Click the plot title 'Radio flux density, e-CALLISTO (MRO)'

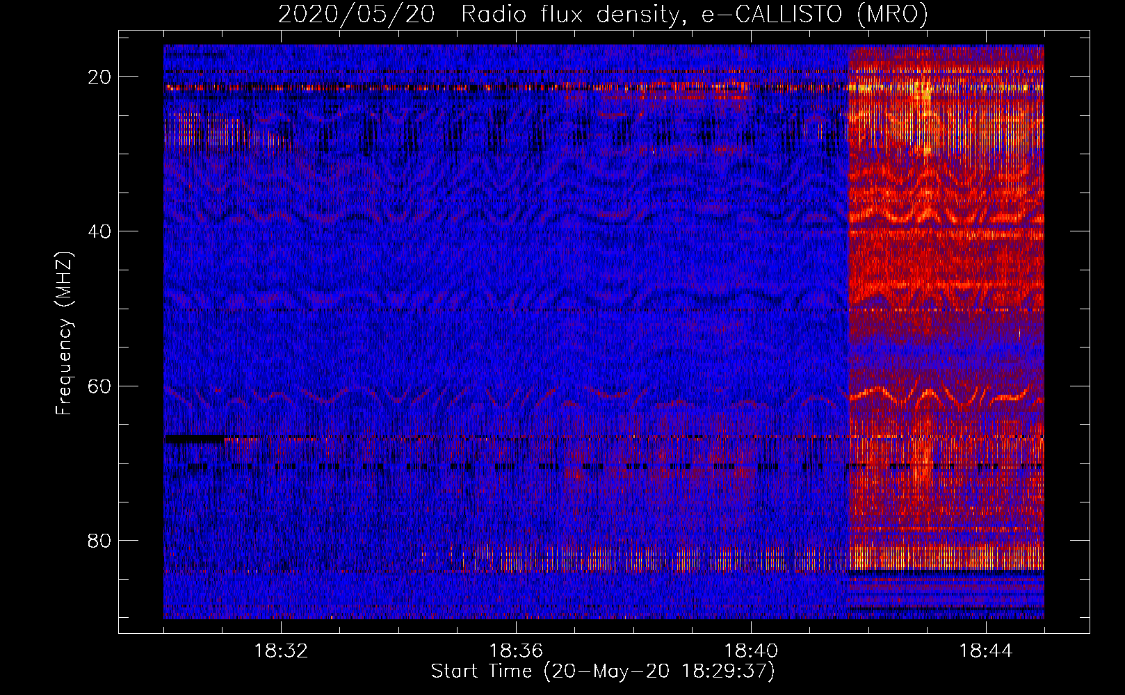tap(695, 14)
